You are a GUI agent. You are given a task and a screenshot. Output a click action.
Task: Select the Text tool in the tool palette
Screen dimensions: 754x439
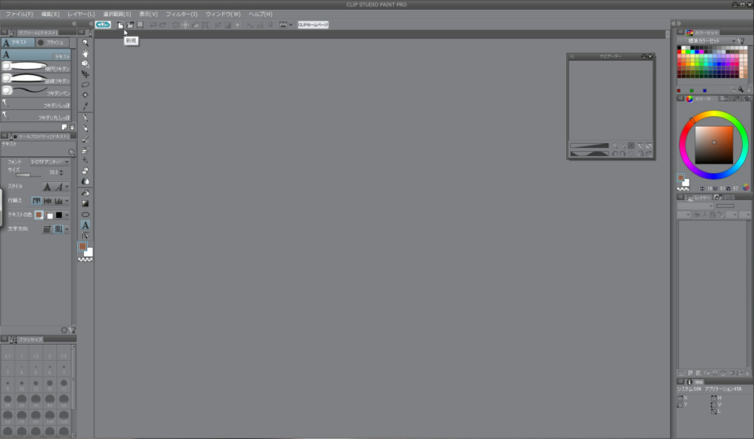pos(85,225)
